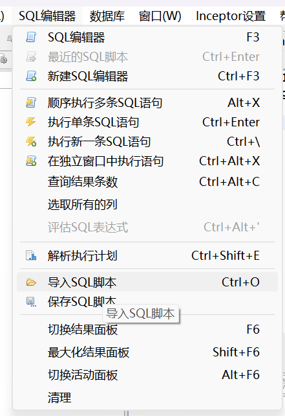The height and width of the screenshot is (416, 285).
Task: Open the 数据库 menu in menu bar
Action: pos(107,16)
